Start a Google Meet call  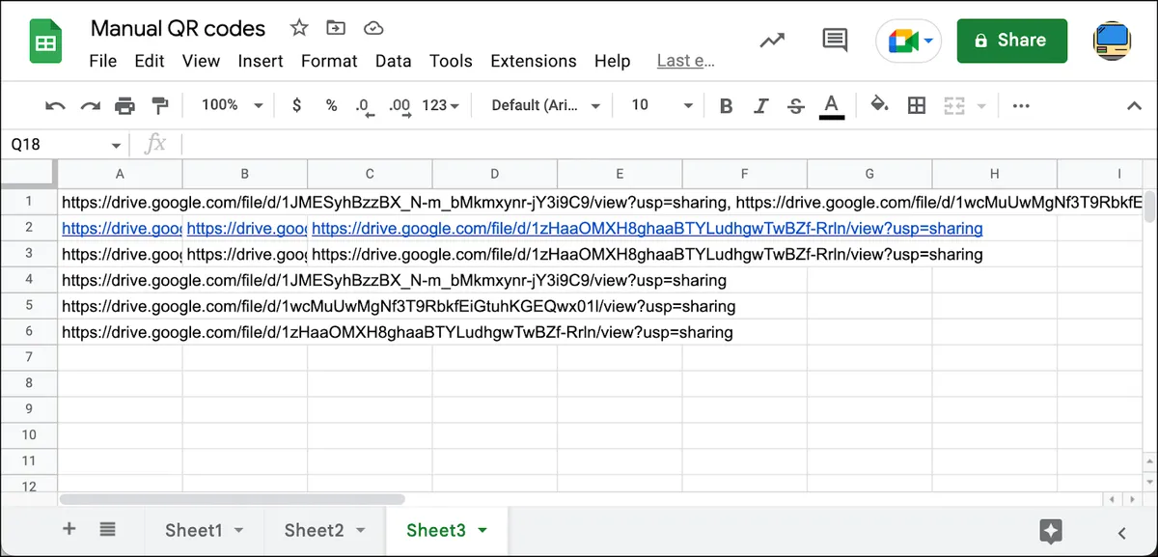click(908, 42)
